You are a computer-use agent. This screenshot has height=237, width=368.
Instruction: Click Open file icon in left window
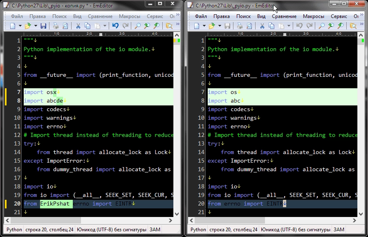click(28, 26)
